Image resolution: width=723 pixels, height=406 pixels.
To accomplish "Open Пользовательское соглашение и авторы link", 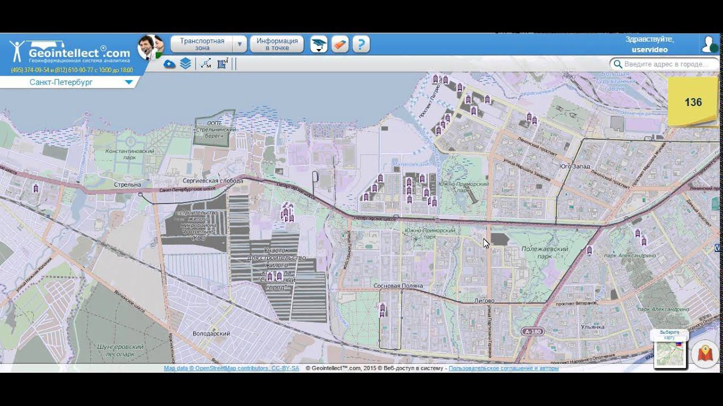I will [504, 368].
